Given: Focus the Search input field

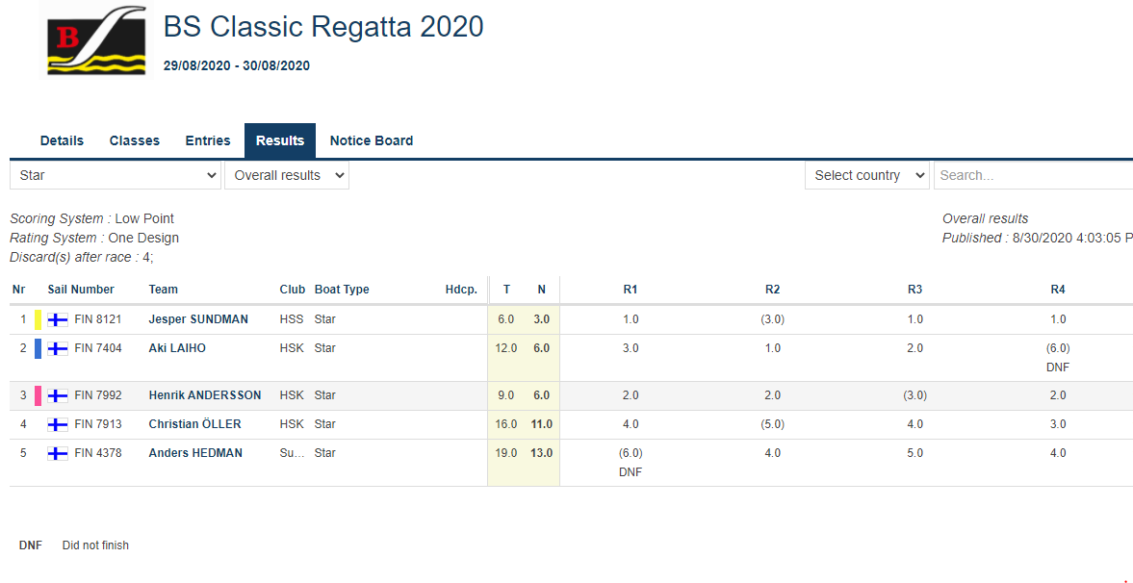Looking at the screenshot, I should (x=1032, y=175).
